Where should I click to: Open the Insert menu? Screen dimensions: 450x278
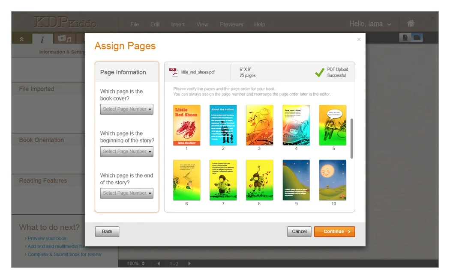[178, 24]
